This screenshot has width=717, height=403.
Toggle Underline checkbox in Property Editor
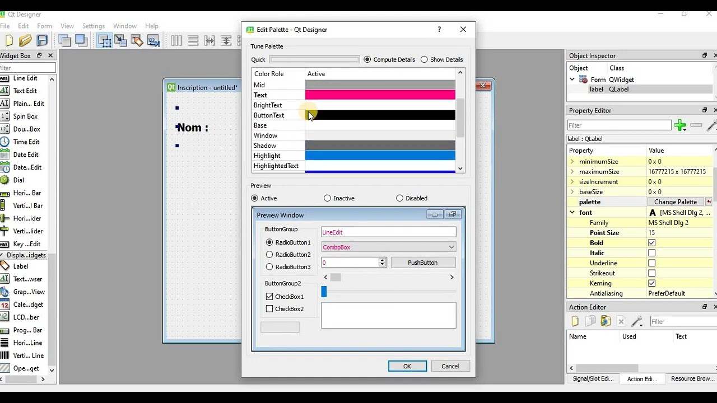(x=652, y=263)
